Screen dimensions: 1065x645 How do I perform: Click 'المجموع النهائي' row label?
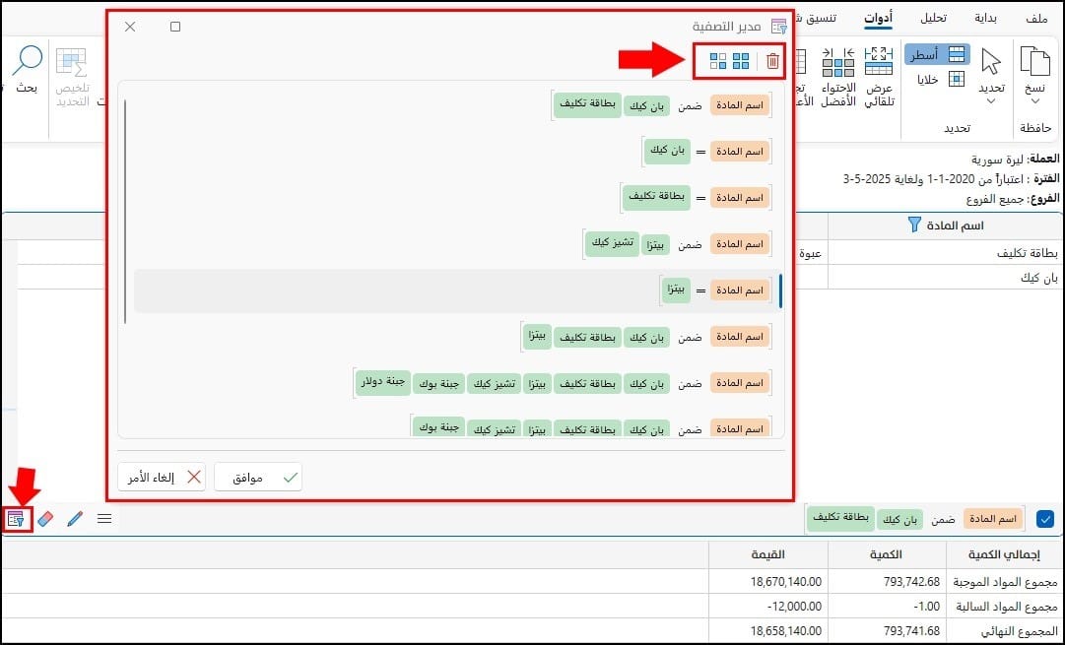[x=1020, y=631]
